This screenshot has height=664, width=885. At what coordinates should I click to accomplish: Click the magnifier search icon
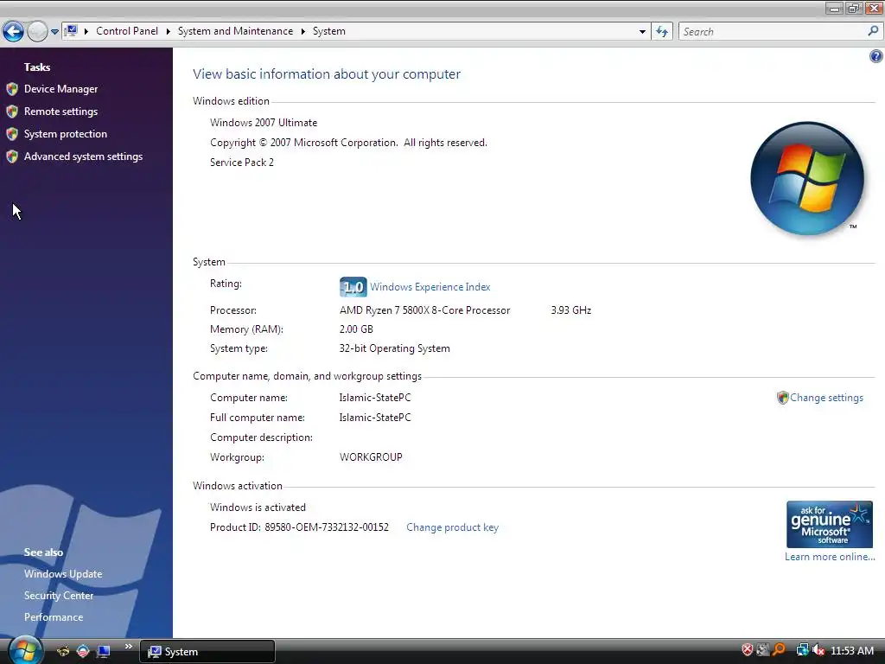click(873, 31)
